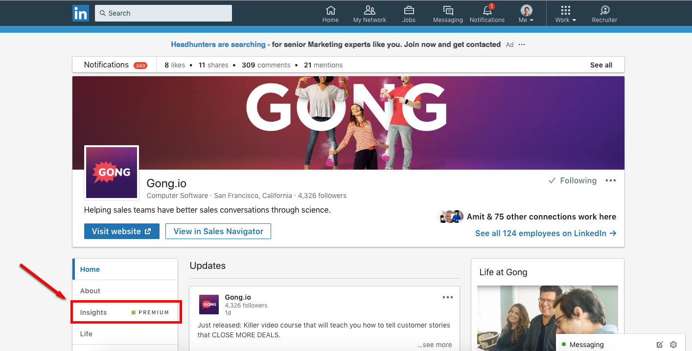Screen dimensions: 692x351
Task: Open the Gong.io post author name
Action: tap(238, 297)
